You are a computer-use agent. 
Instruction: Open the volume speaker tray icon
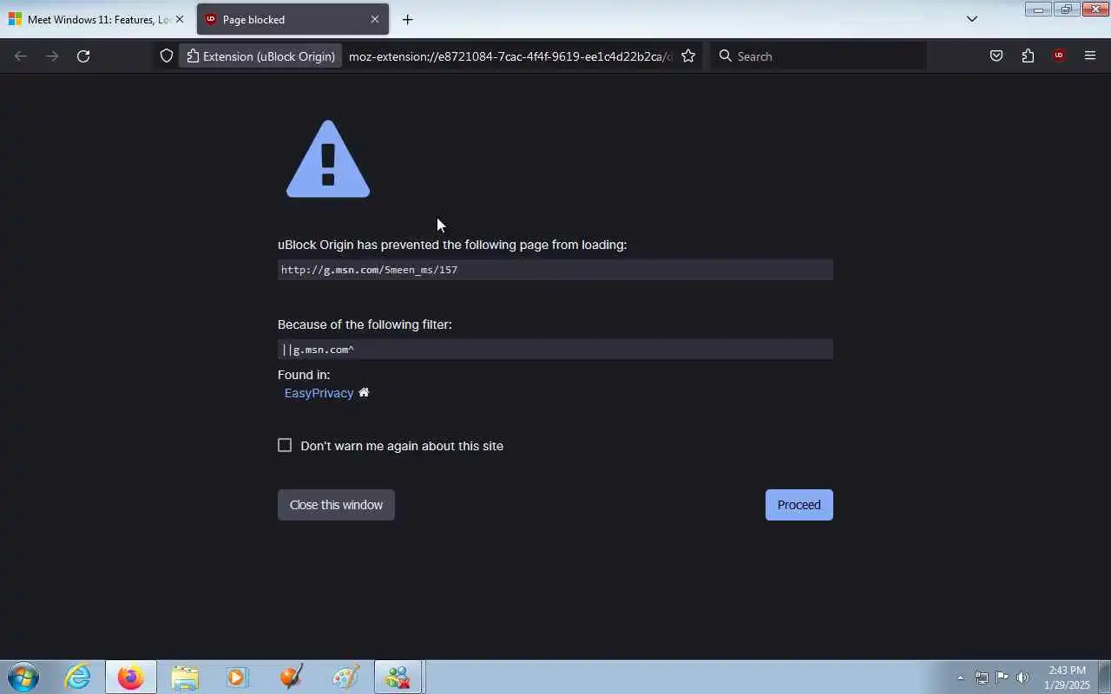tap(1022, 678)
